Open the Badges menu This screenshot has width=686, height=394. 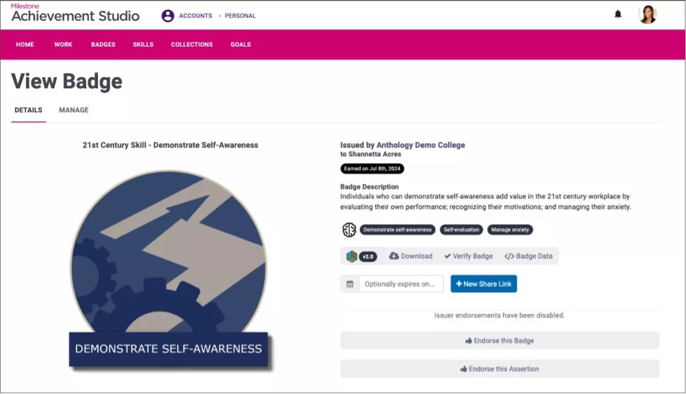click(x=103, y=44)
